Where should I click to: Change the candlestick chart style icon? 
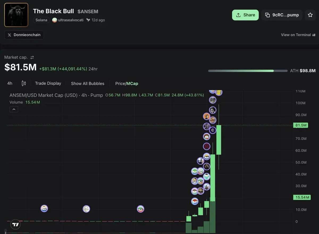click(24, 83)
